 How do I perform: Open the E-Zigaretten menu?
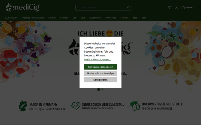[11, 18]
